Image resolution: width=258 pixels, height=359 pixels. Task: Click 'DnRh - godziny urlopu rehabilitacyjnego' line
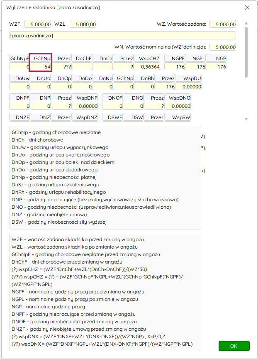(59, 192)
